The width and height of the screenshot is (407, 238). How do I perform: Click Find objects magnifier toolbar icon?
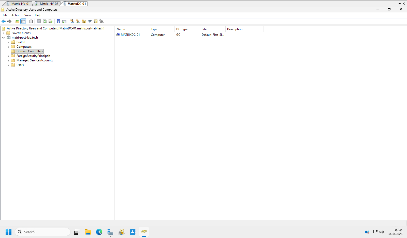pos(96,22)
